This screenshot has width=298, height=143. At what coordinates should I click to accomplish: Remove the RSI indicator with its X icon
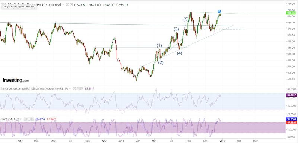(82, 88)
